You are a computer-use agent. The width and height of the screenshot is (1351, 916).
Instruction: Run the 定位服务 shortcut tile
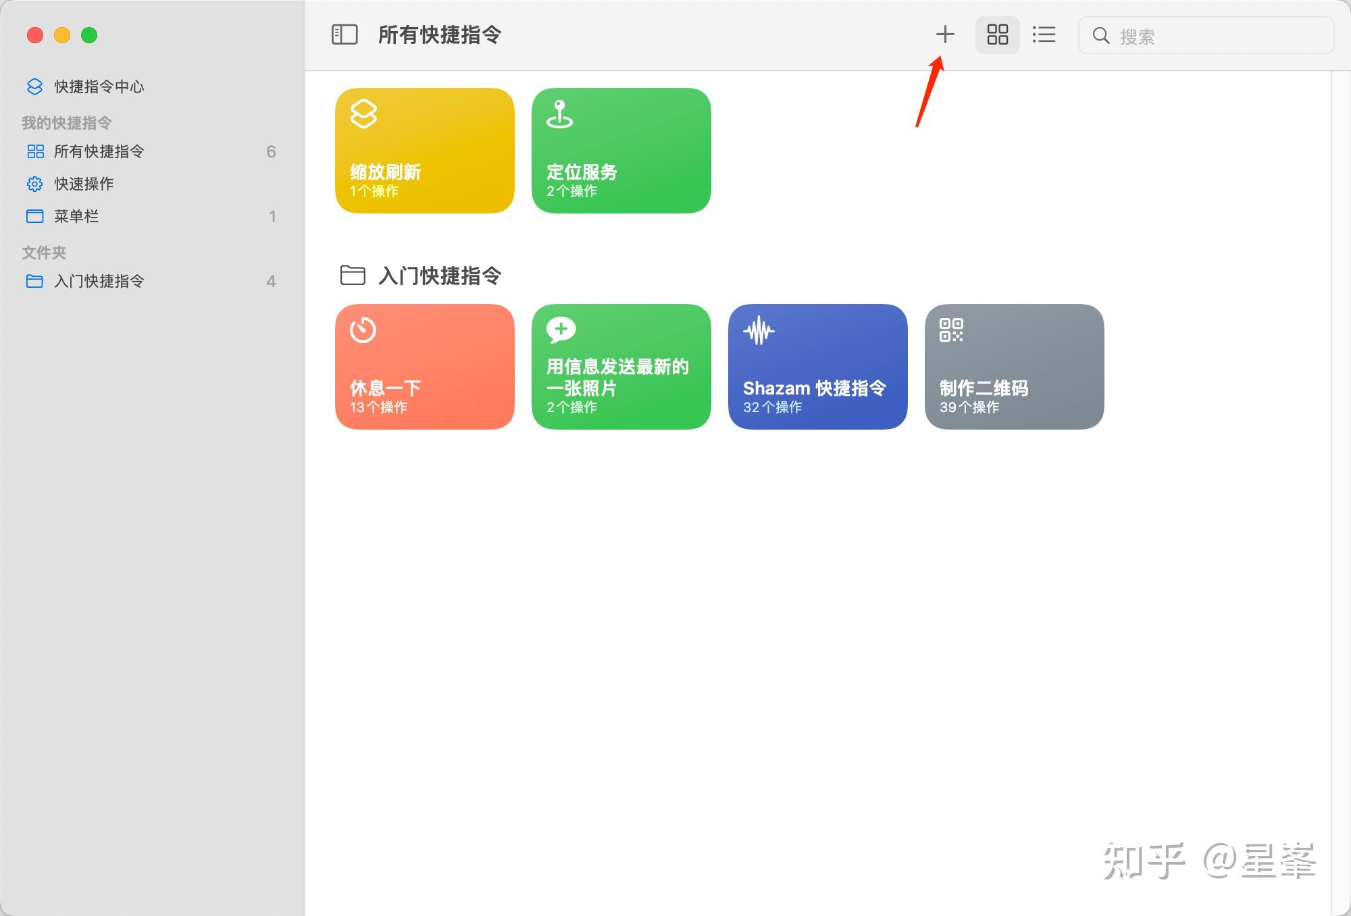621,162
